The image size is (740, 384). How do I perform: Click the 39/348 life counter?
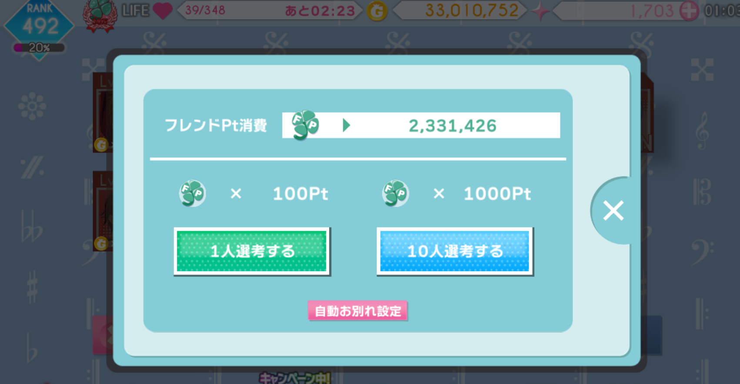(205, 10)
